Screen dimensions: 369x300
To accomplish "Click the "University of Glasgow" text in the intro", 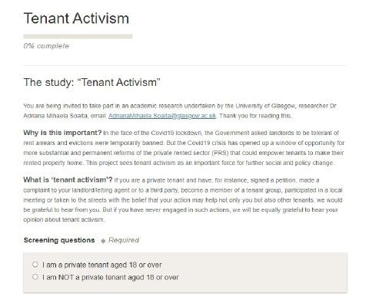I will [265, 106].
